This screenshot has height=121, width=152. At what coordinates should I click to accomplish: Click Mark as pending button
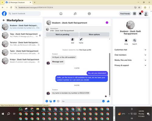62,34
